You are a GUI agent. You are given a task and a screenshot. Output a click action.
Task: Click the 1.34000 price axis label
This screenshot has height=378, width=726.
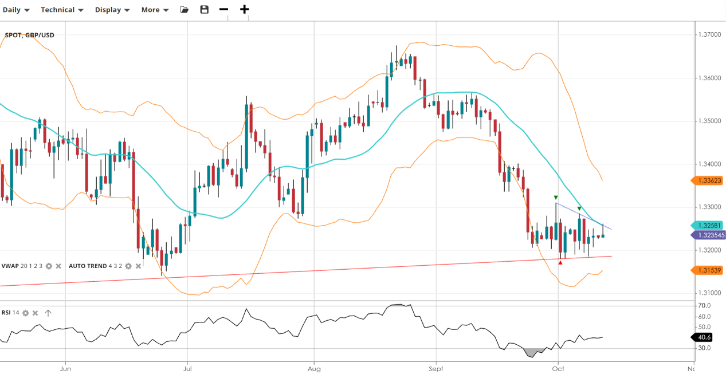pos(709,164)
